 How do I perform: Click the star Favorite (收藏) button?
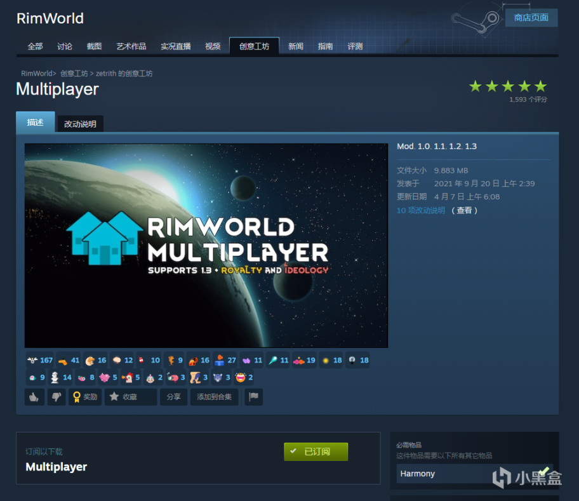tap(131, 397)
